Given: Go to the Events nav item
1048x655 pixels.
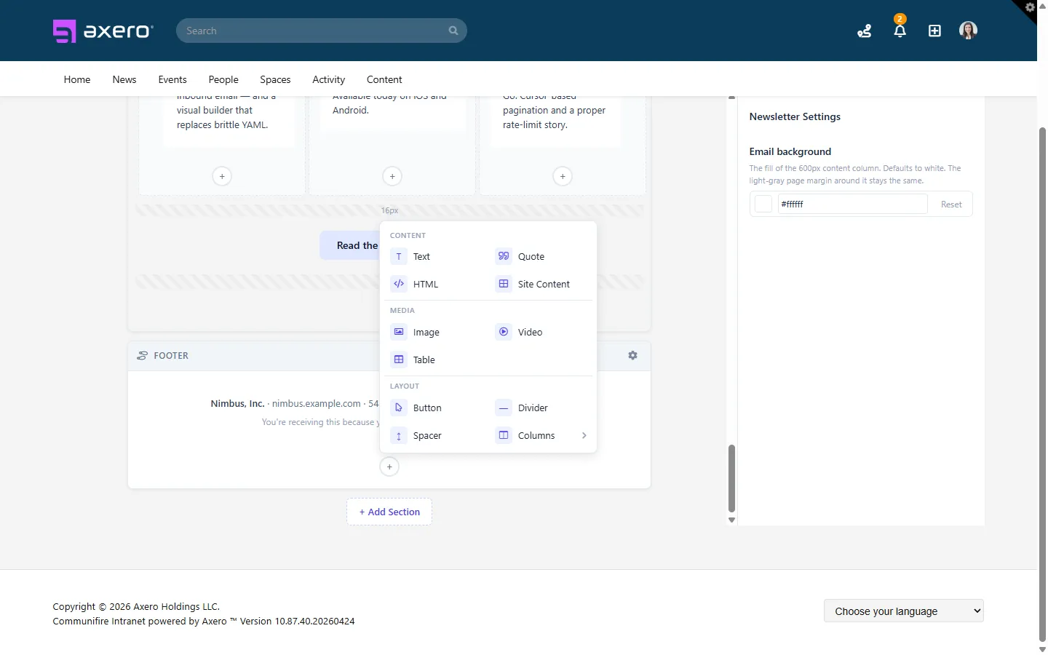Looking at the screenshot, I should (x=172, y=79).
